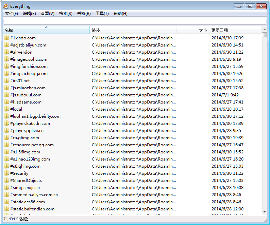
Task: Minimize the Everything window
Action: (x=239, y=6)
